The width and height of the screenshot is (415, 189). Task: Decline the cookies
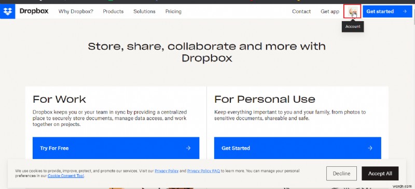click(341, 174)
